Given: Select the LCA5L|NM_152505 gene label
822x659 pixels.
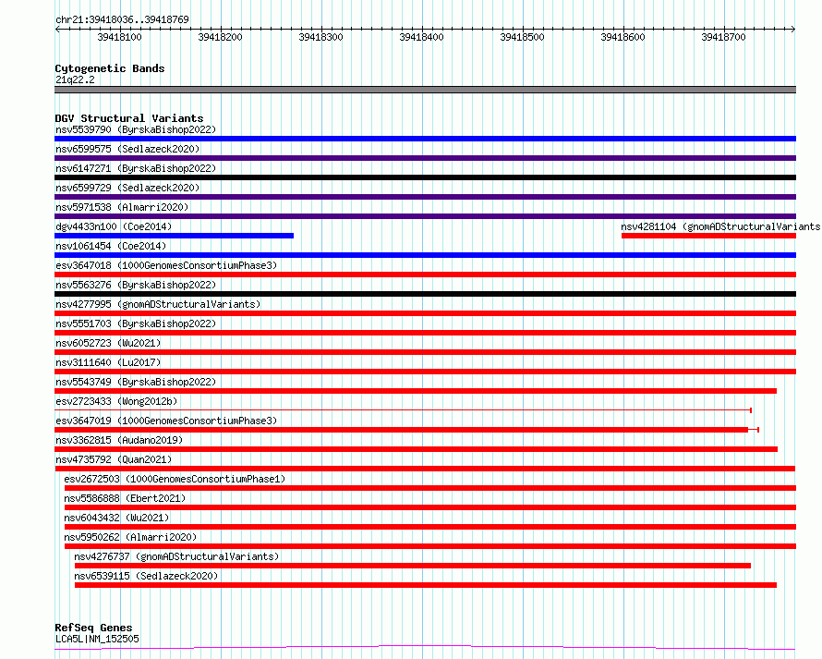Looking at the screenshot, I should [98, 639].
